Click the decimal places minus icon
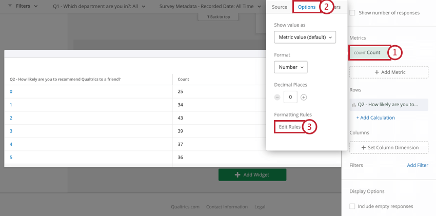436x216 pixels. (277, 97)
